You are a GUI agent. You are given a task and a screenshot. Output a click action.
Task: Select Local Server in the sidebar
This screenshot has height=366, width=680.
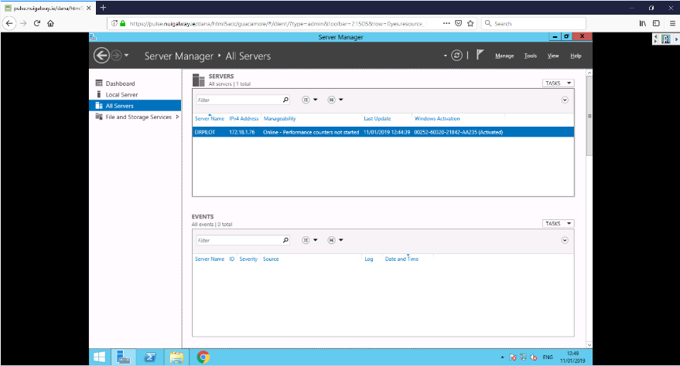tap(121, 94)
